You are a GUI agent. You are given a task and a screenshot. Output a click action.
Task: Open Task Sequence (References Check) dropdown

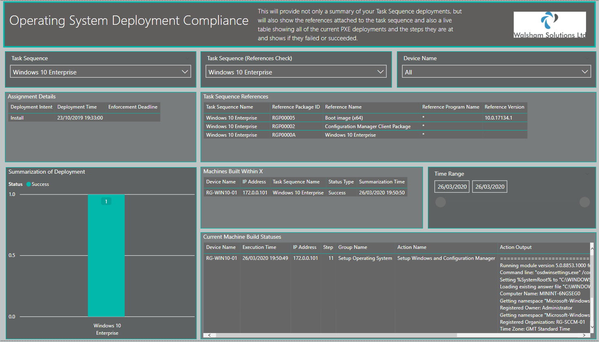(x=296, y=72)
